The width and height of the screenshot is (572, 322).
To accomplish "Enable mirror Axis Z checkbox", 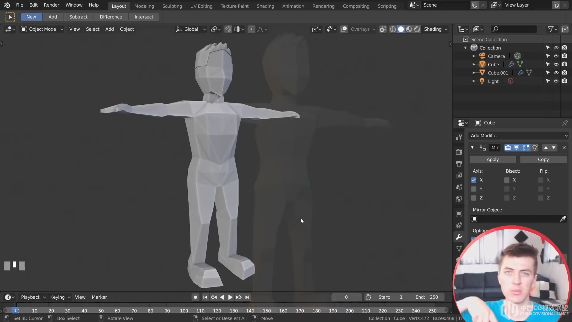I will point(474,198).
